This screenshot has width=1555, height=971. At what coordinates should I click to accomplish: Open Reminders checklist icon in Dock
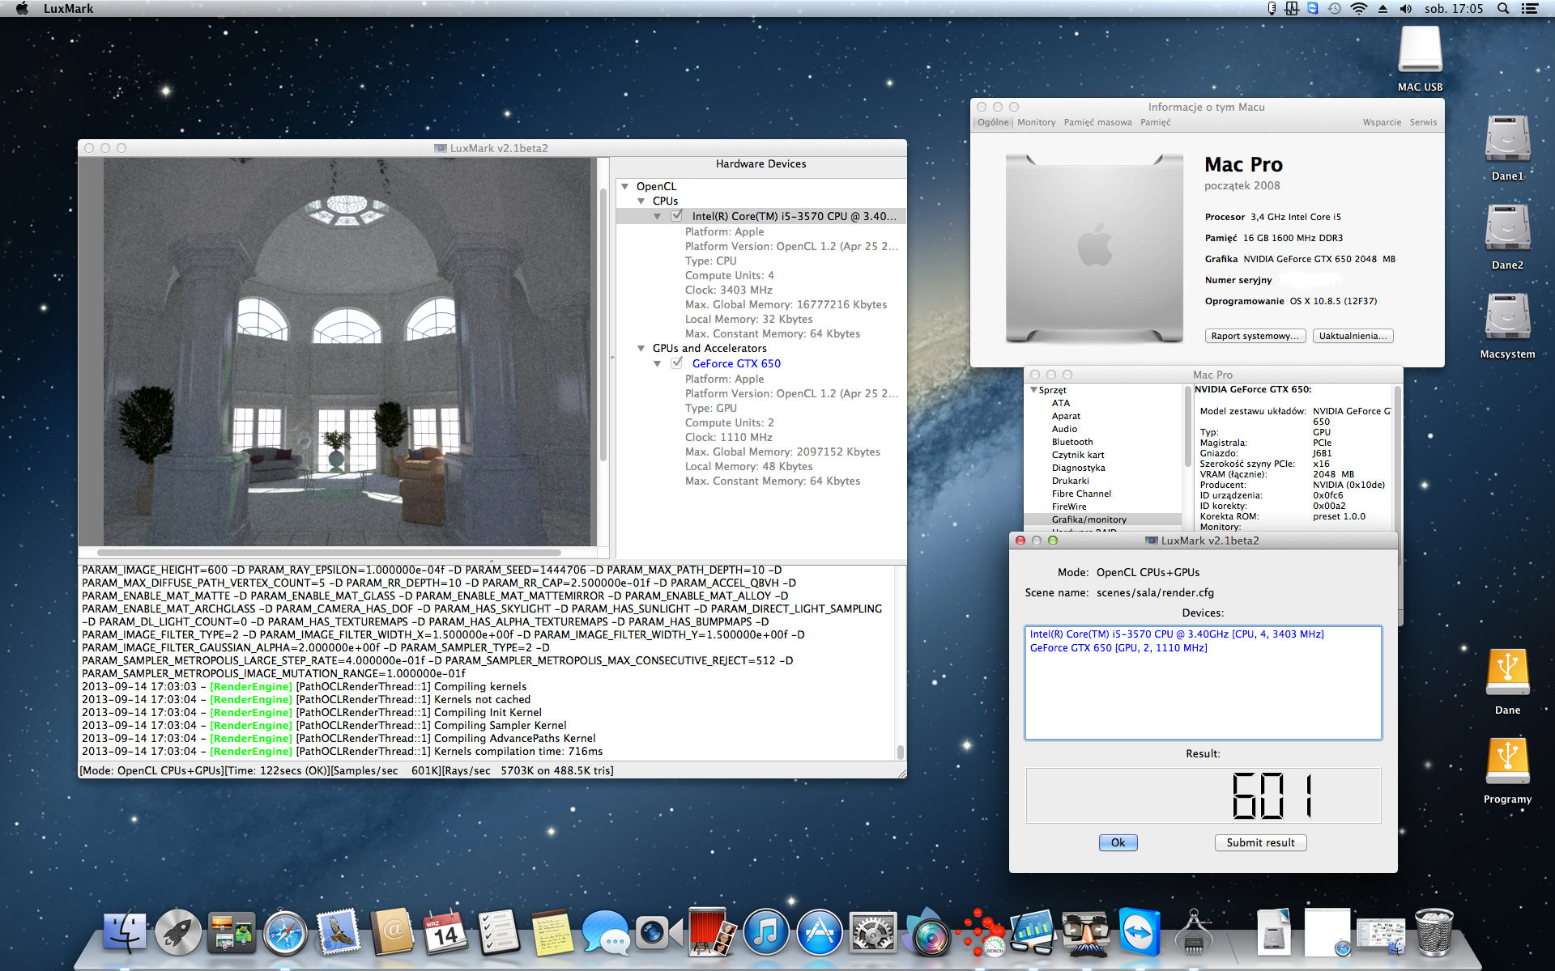coord(499,933)
